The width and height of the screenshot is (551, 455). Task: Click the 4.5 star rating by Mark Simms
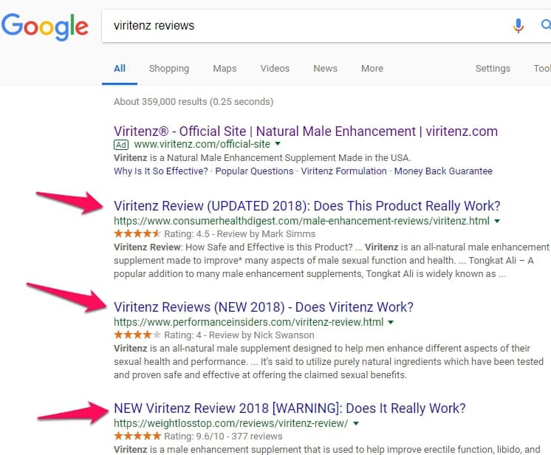tap(137, 233)
